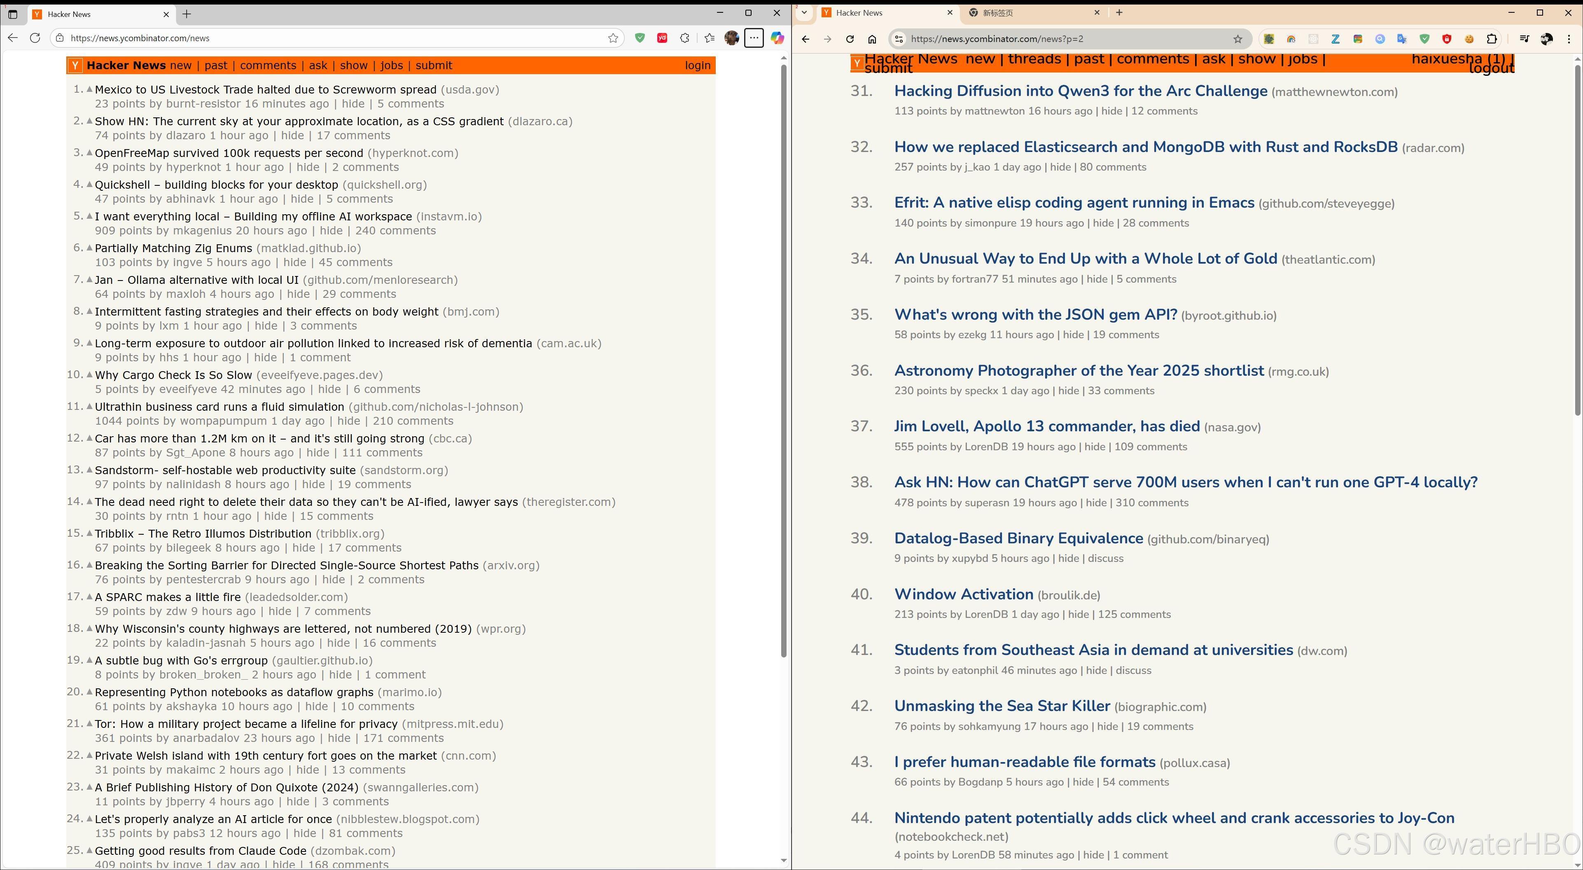This screenshot has width=1583, height=870.
Task: Go back in the Edge window
Action: pyautogui.click(x=13, y=38)
